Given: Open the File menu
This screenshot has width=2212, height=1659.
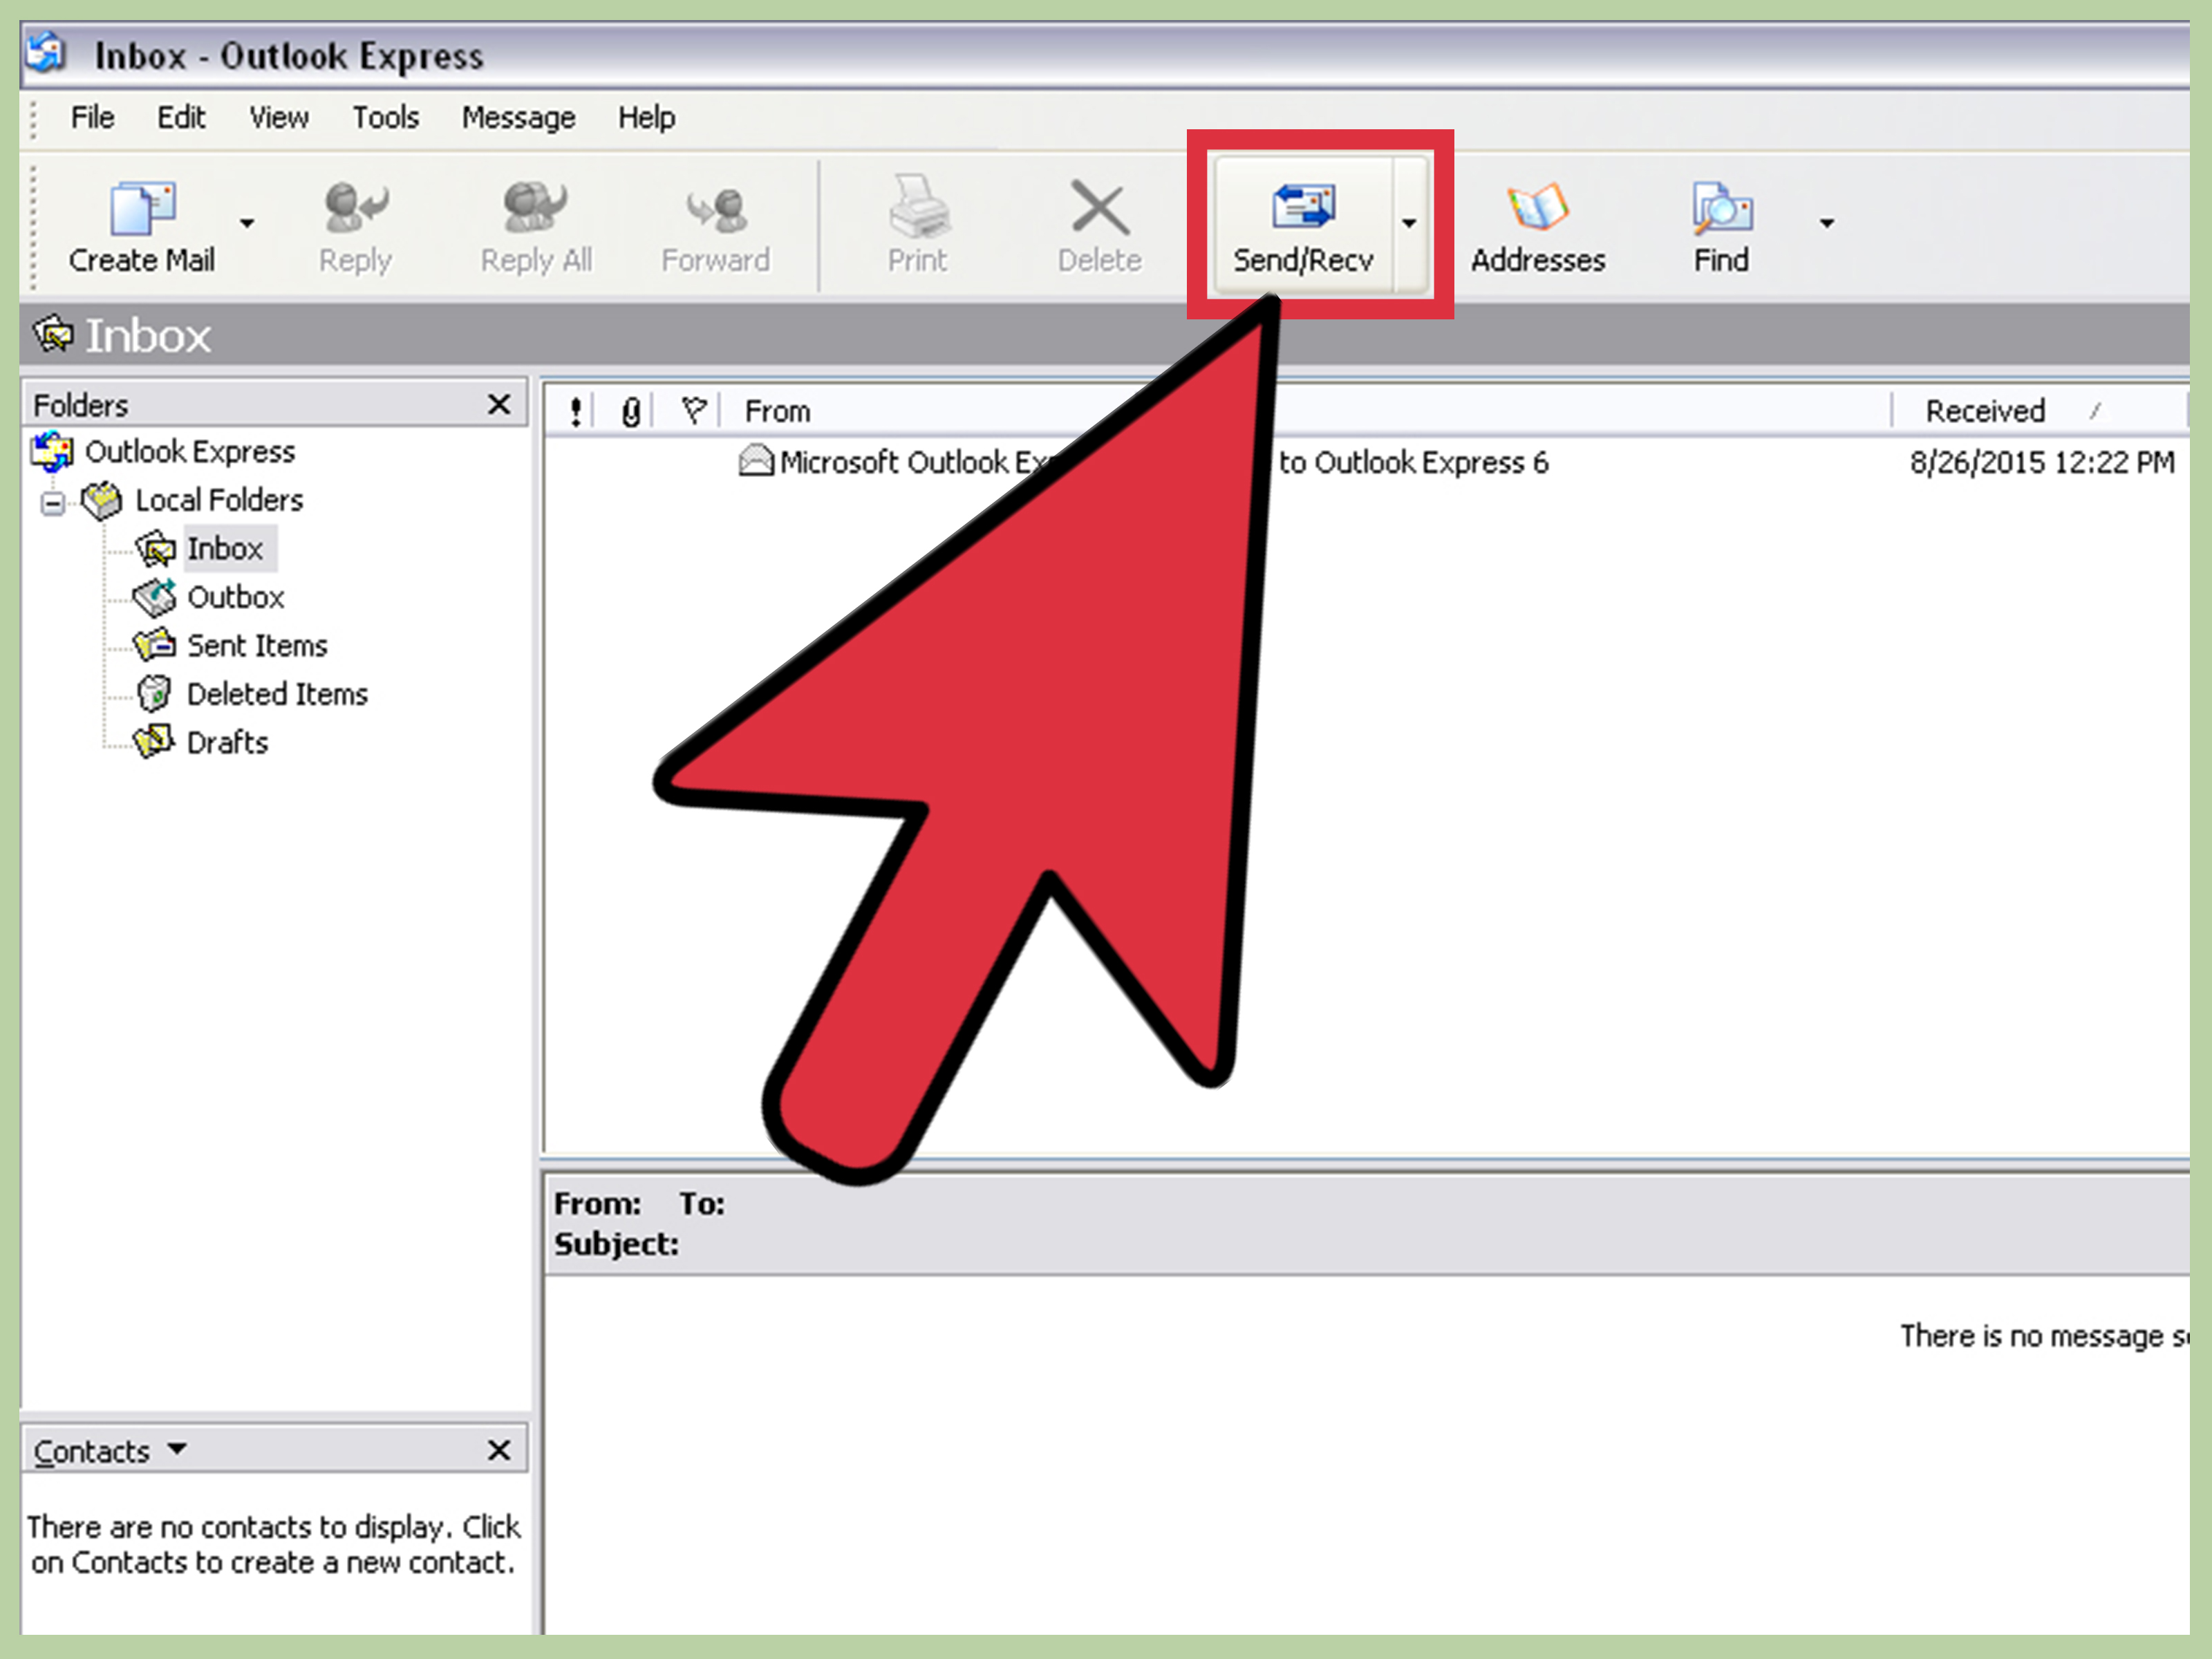Looking at the screenshot, I should (92, 118).
